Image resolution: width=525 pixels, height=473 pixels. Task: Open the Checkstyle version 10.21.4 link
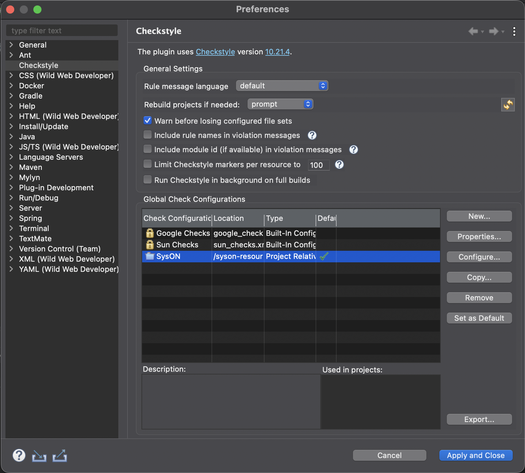click(277, 52)
